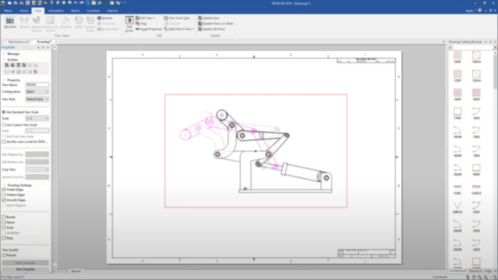The image size is (498, 280).
Task: Open the Configuration dropdown showing State1
Action: coord(37,91)
